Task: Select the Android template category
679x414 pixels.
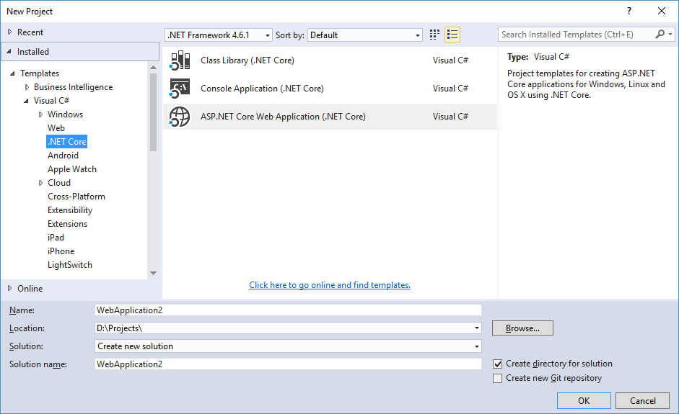Action: pyautogui.click(x=63, y=156)
